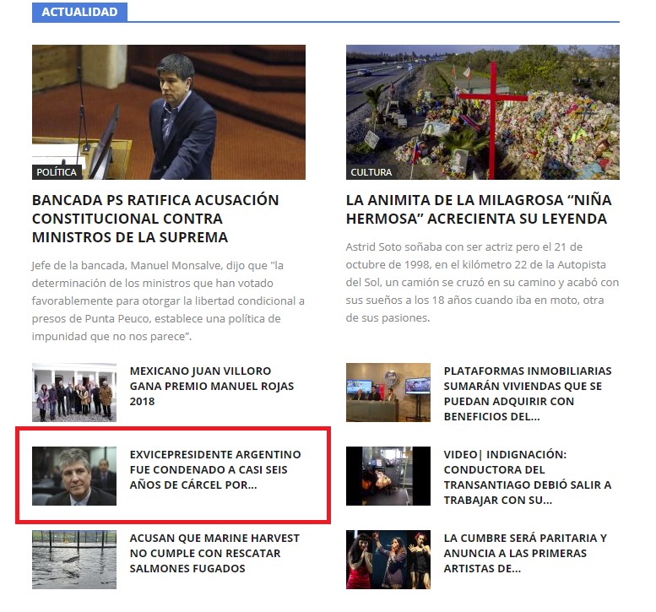Image resolution: width=656 pixels, height=612 pixels.
Task: Click the La Cumbre artists thumbnail
Action: pos(388,559)
